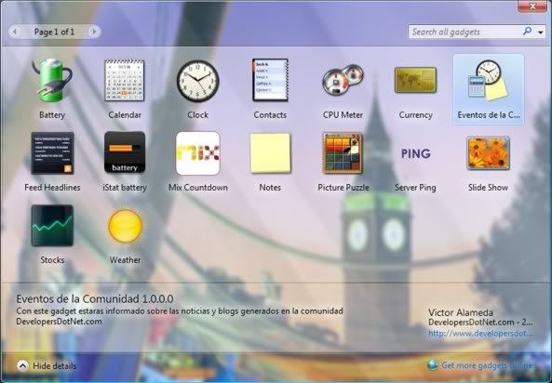Click the Eventos de la C... gadget
This screenshot has width=552, height=383.
coord(489,89)
